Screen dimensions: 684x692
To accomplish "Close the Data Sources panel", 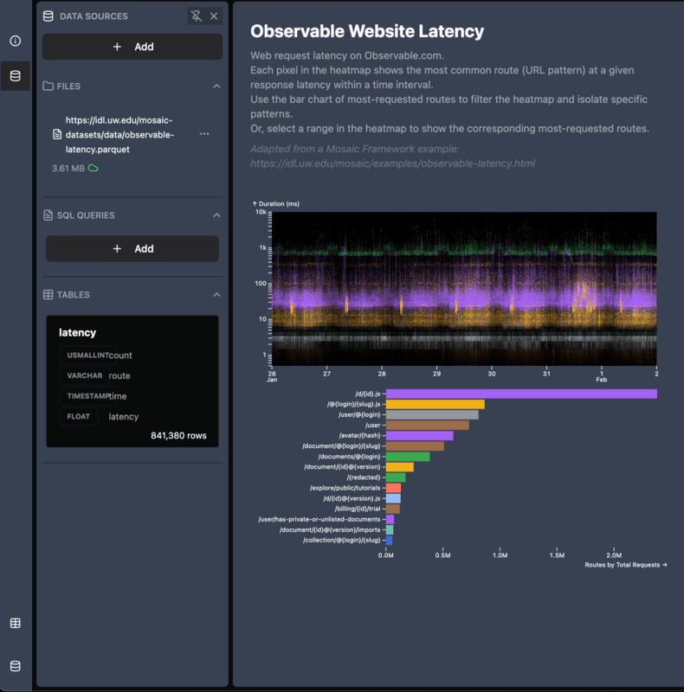I will coord(214,16).
